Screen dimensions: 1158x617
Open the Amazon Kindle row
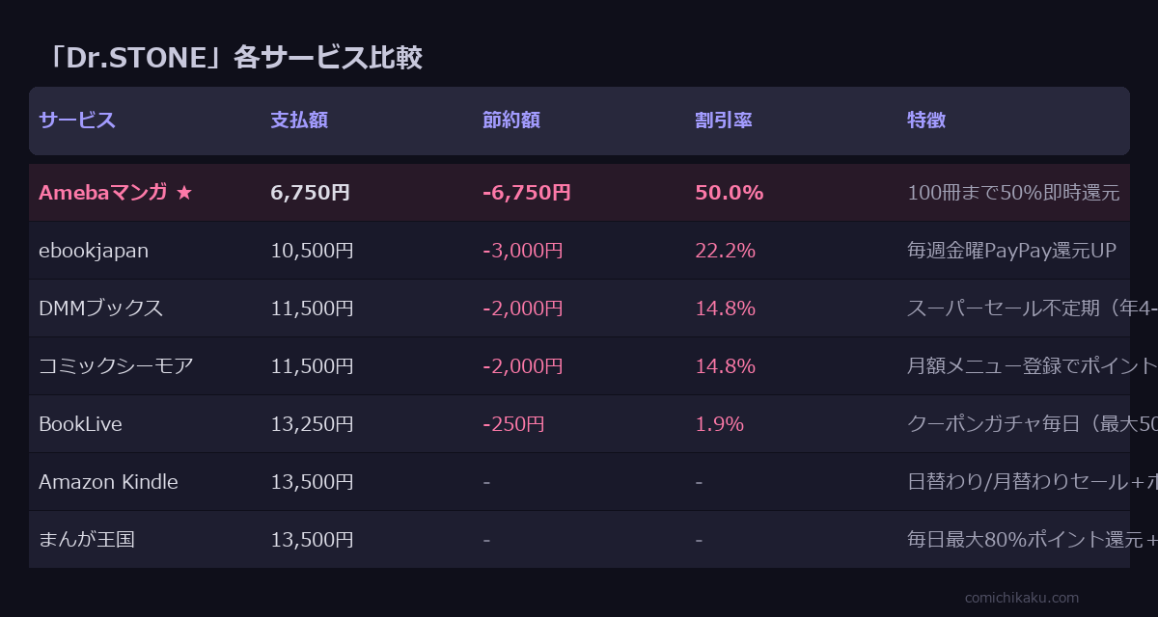click(108, 482)
